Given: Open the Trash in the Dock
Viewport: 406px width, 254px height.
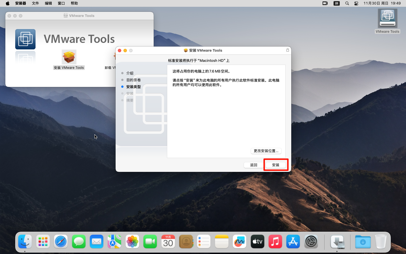Looking at the screenshot, I should 381,242.
